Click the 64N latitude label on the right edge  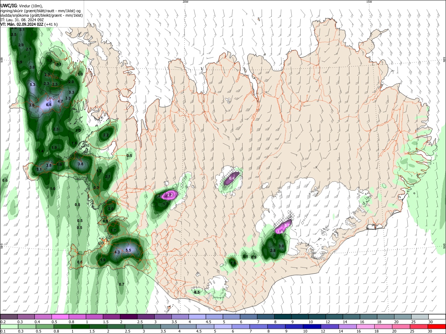point(444,246)
